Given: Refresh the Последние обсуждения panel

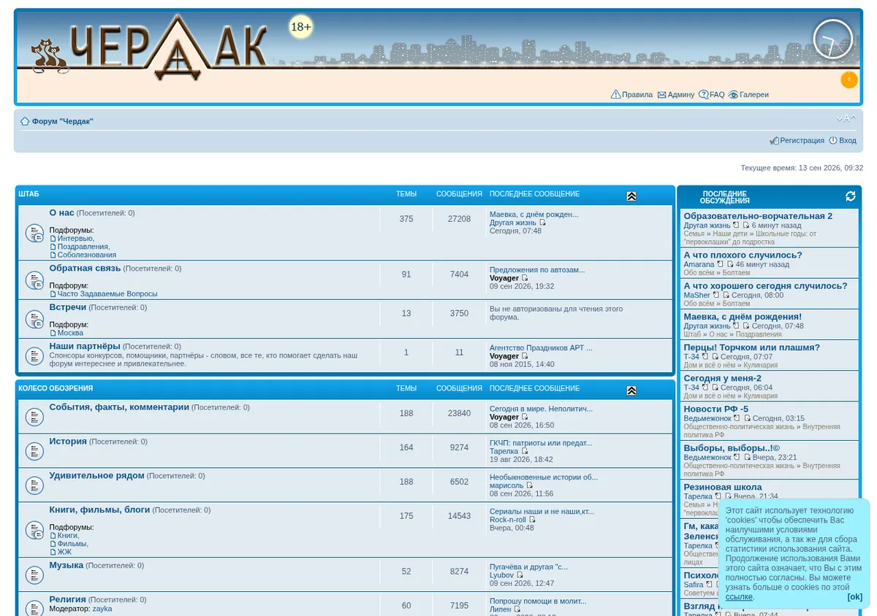Looking at the screenshot, I should [x=851, y=196].
